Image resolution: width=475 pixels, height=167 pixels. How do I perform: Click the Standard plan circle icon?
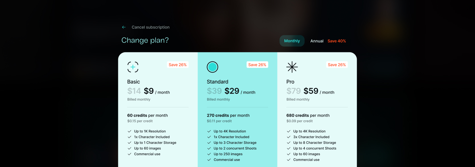click(x=212, y=67)
